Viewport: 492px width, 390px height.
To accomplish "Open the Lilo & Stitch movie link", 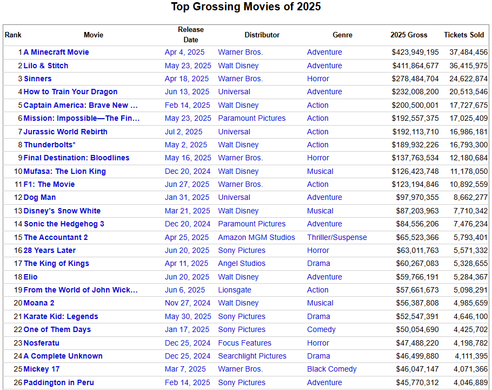I will tap(46, 66).
